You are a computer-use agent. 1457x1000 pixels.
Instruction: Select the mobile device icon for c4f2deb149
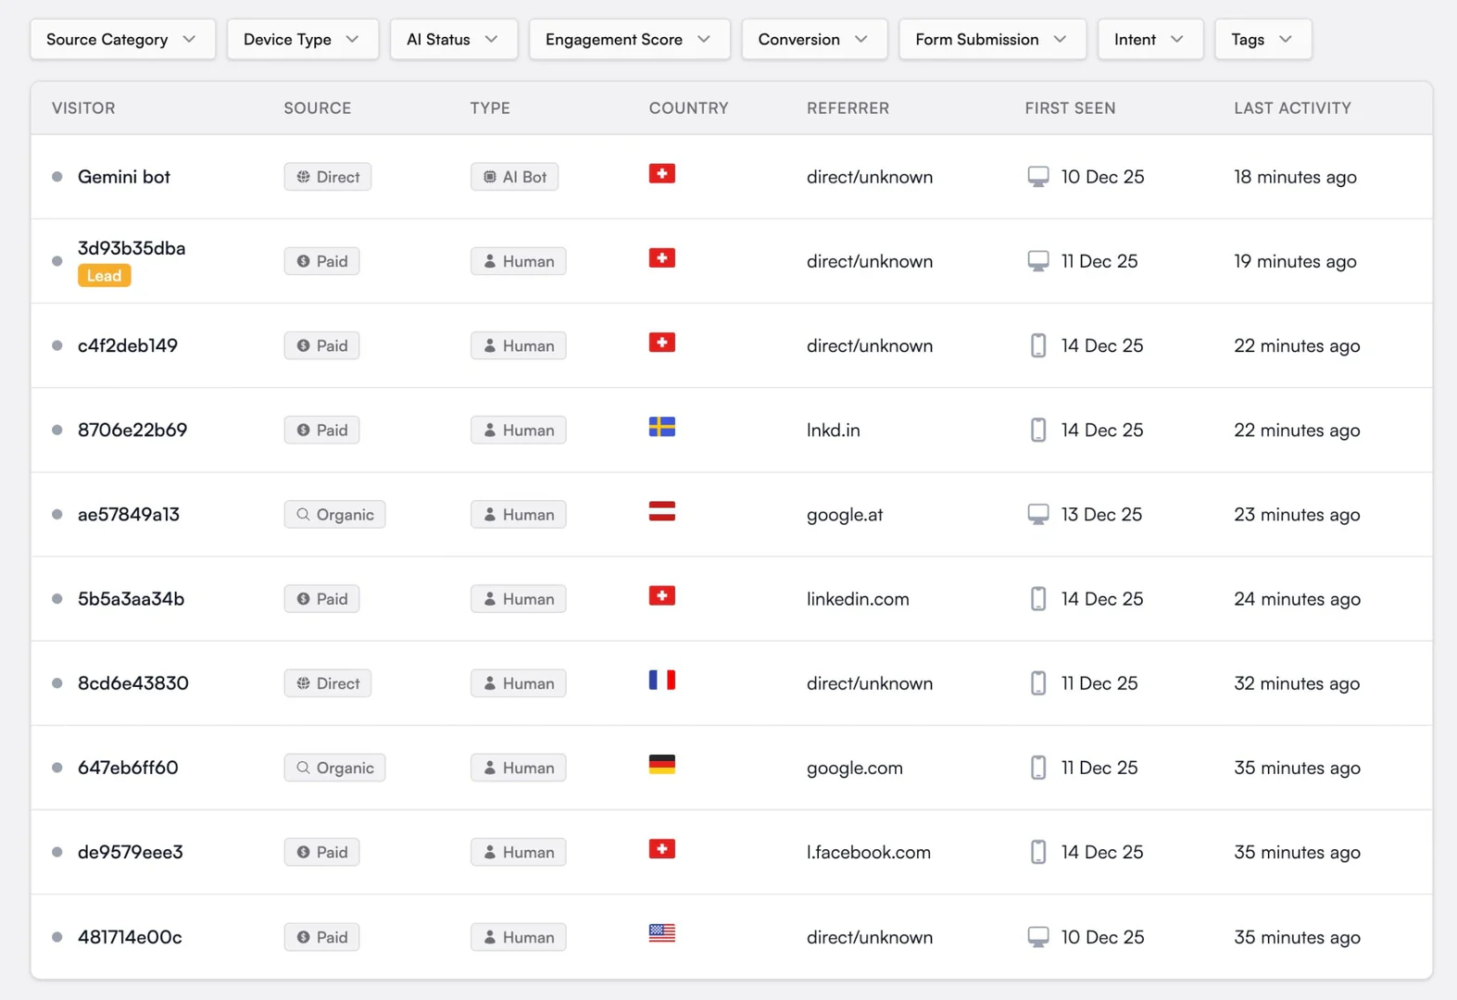click(x=1037, y=344)
